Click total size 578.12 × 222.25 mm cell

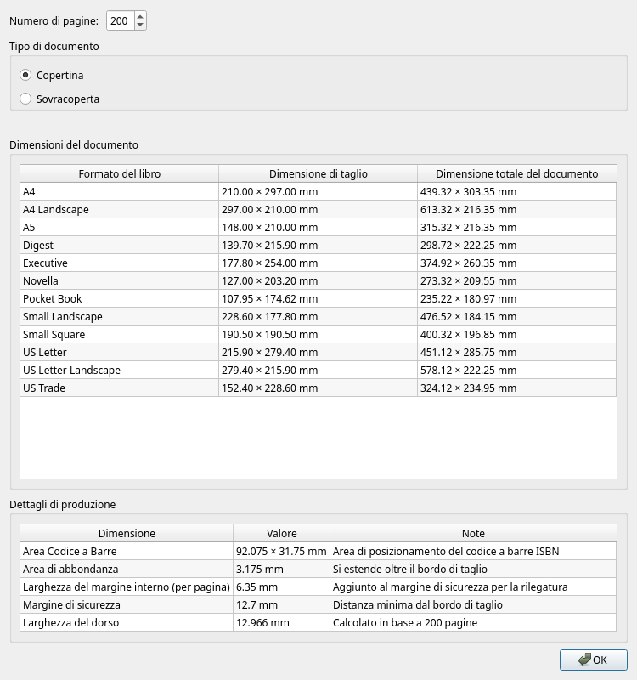point(517,370)
